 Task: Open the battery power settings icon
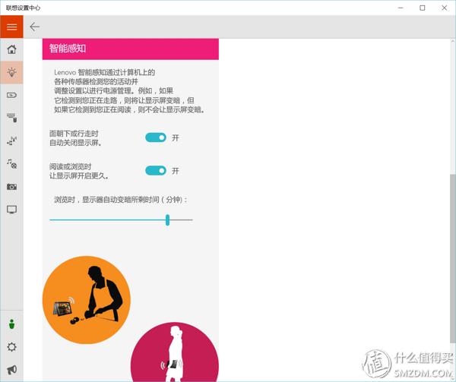(x=11, y=95)
